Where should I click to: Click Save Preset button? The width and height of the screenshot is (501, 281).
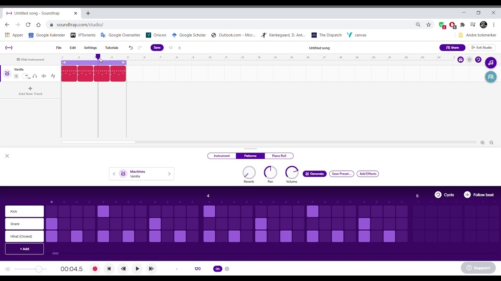[342, 174]
